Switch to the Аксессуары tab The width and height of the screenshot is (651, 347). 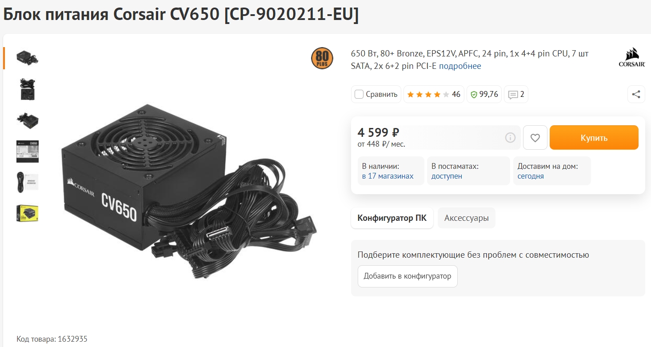(x=467, y=218)
